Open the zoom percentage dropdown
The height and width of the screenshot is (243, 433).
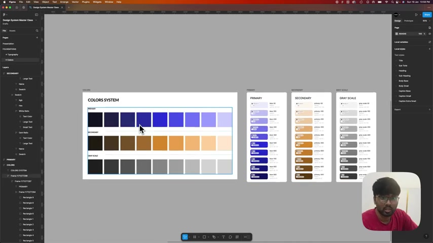[425, 21]
